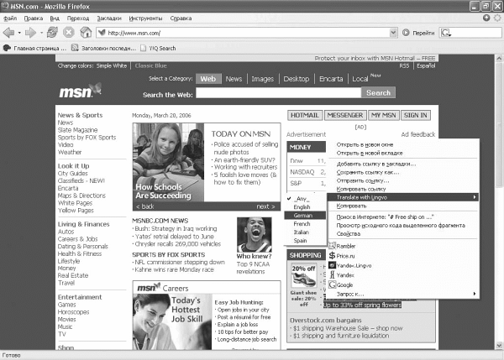This screenshot has width=504, height=360.
Task: Select Google search entry icon
Action: coord(333,284)
